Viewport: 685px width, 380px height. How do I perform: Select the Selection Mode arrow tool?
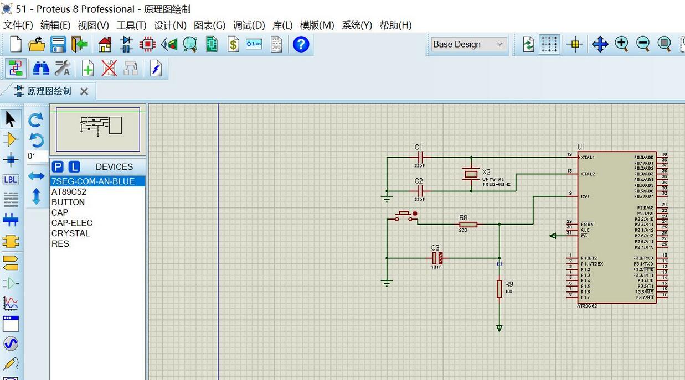(x=11, y=119)
